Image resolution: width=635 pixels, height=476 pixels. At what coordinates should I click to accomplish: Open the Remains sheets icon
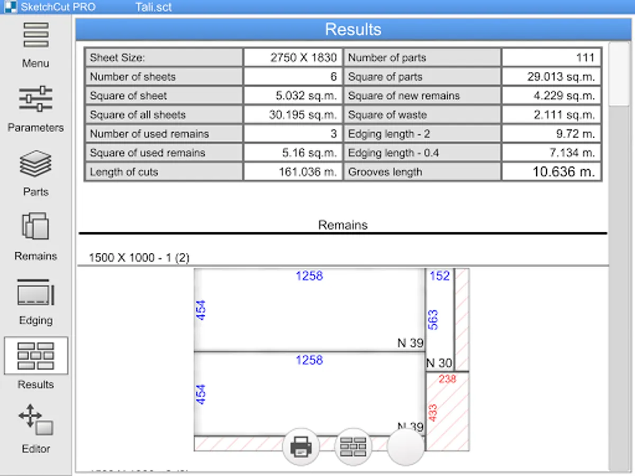click(35, 227)
